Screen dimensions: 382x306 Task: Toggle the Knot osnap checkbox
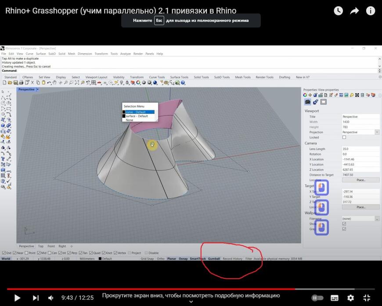tap(104, 253)
